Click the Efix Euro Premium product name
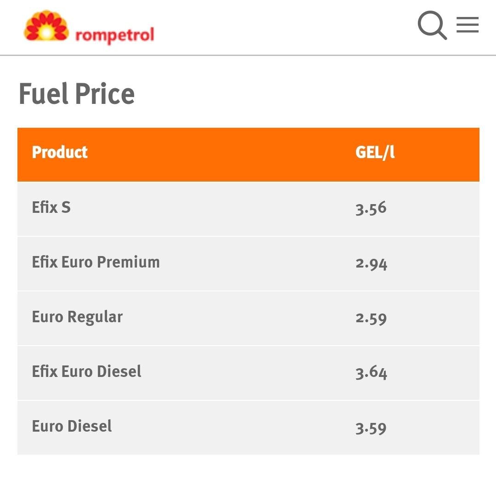 point(95,262)
